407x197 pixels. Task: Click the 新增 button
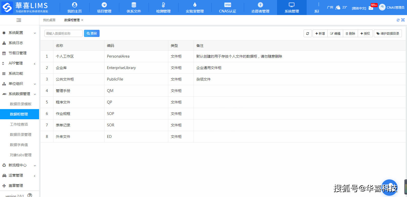pos(320,33)
